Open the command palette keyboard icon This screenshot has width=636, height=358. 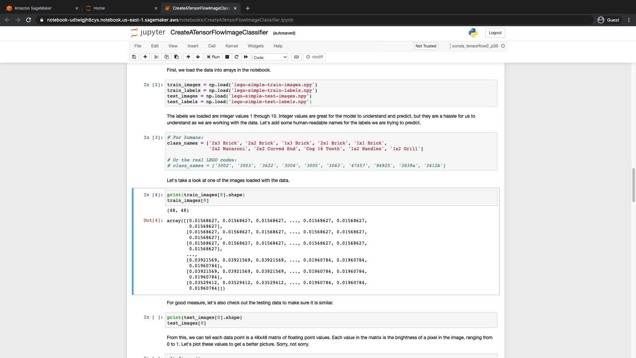click(x=296, y=57)
